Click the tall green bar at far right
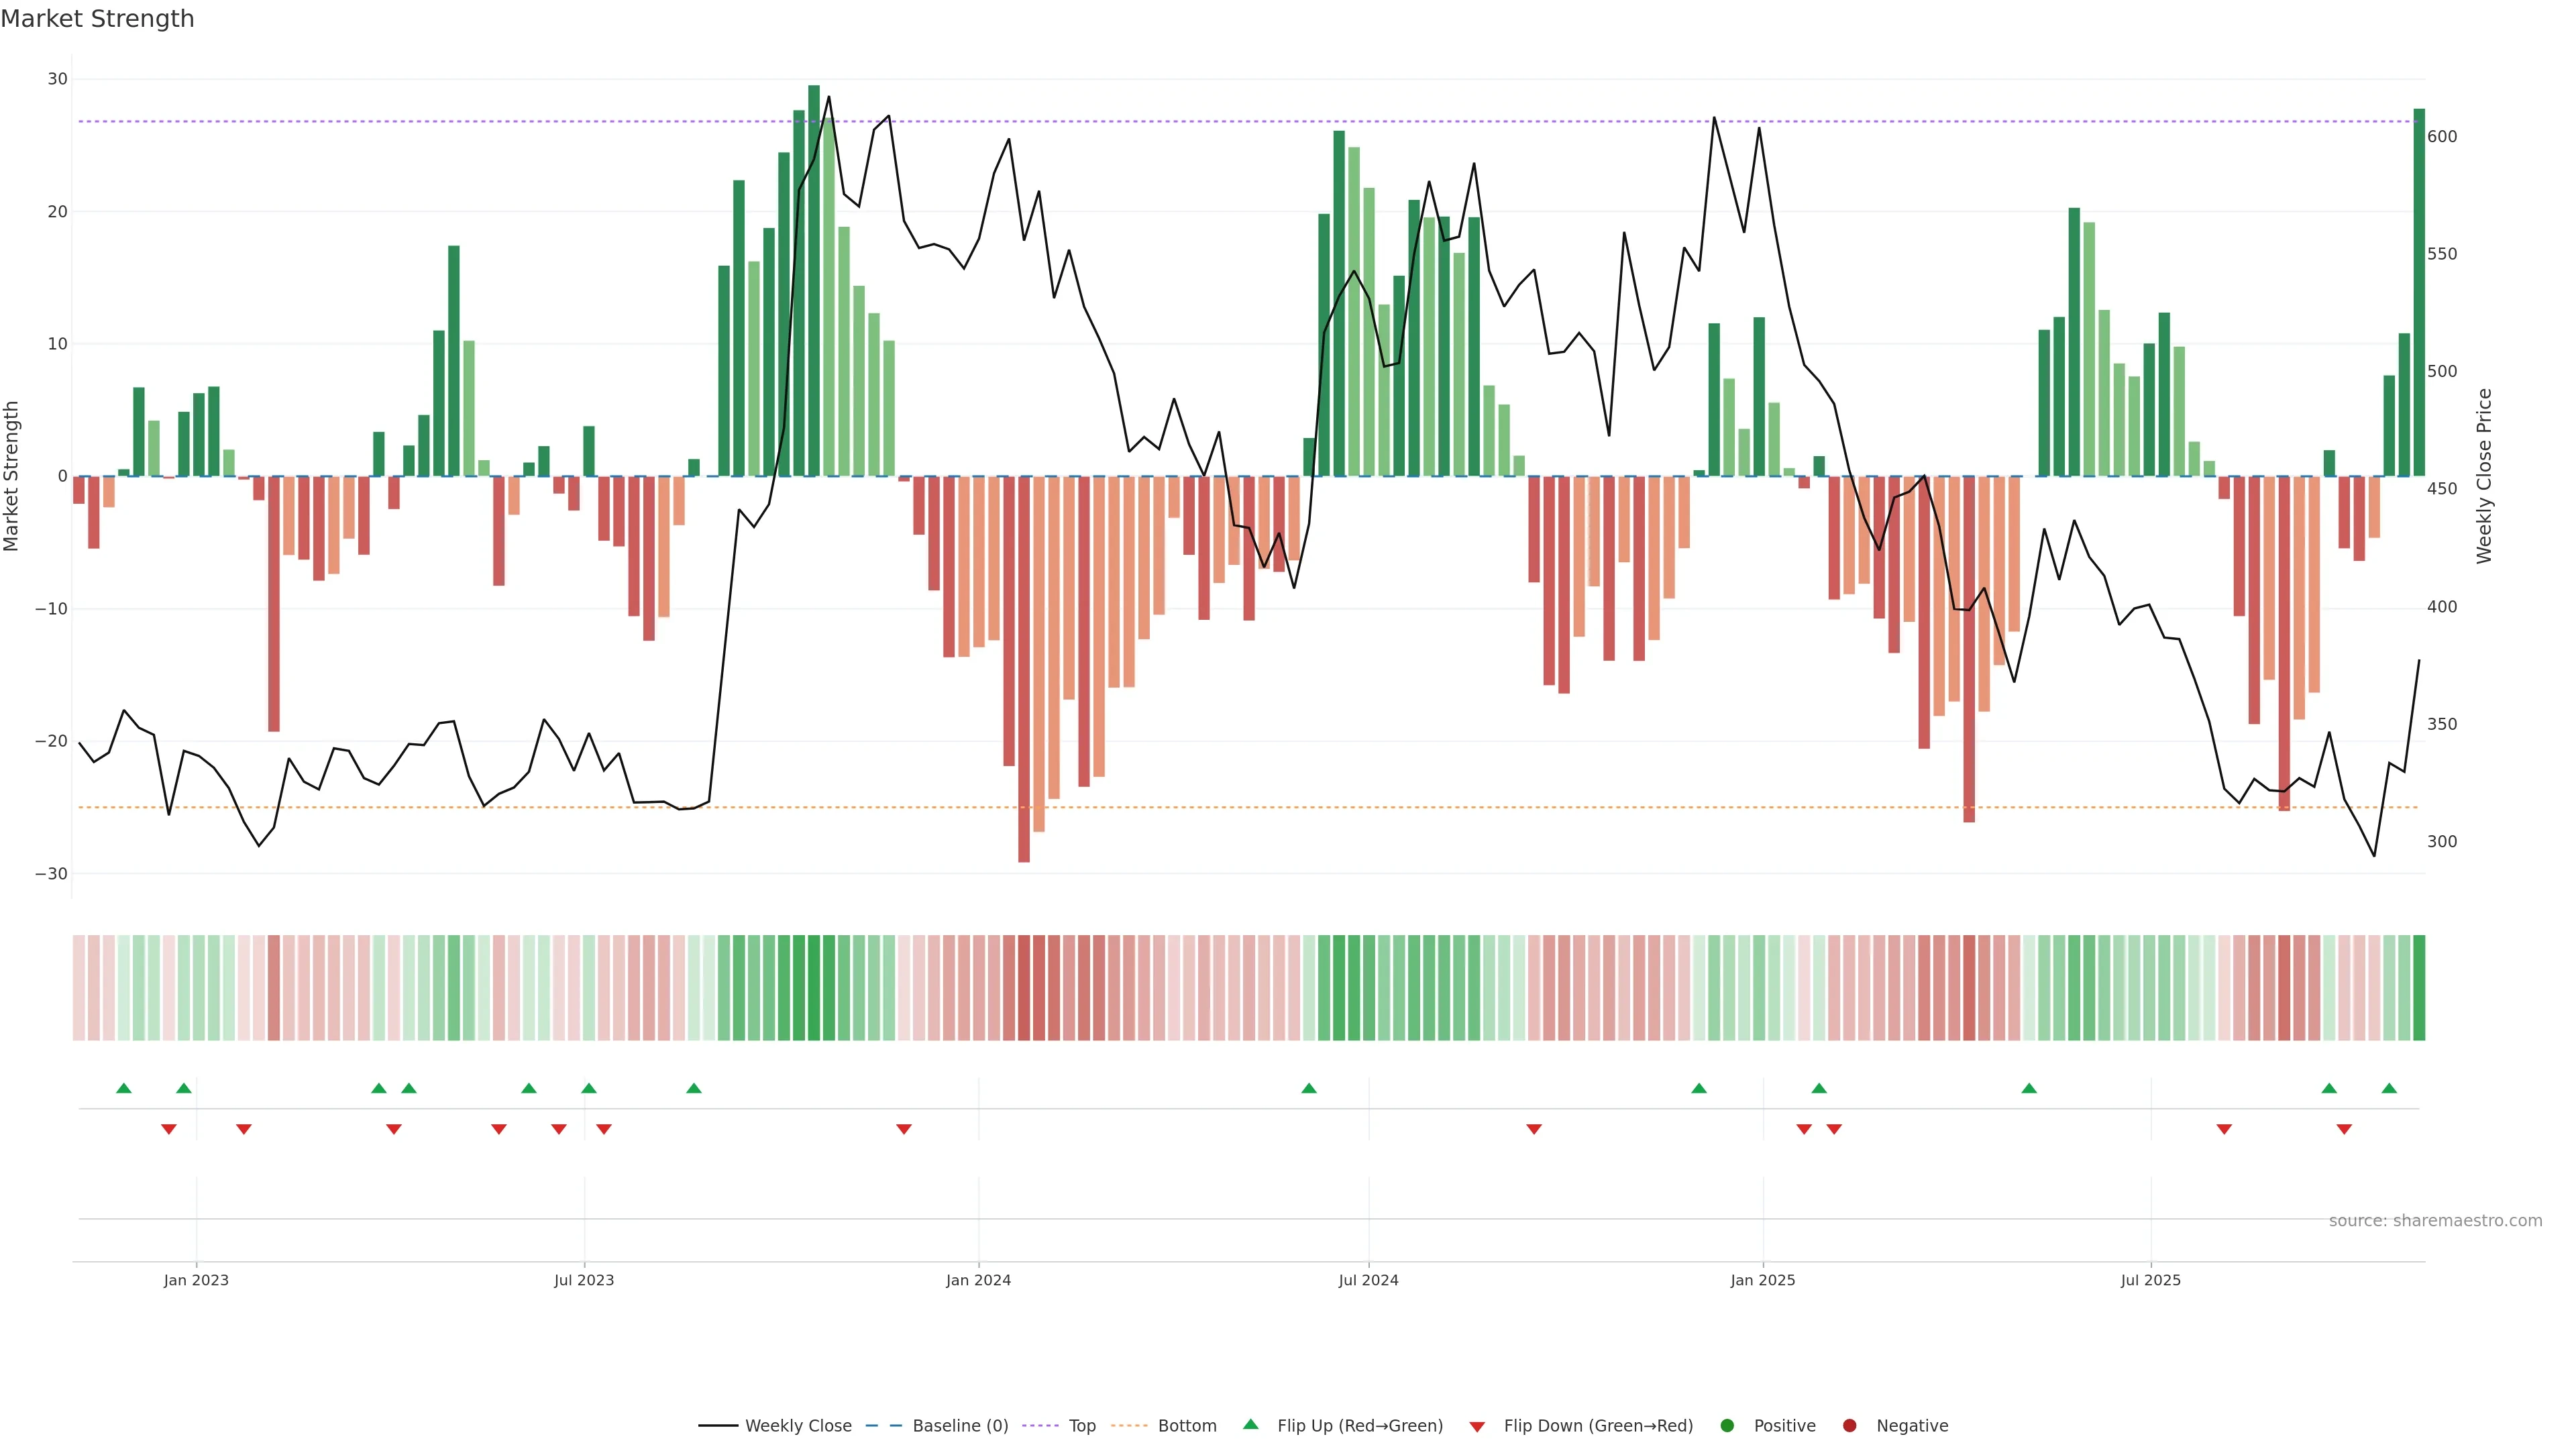This screenshot has height=1449, width=2576. click(x=2419, y=292)
